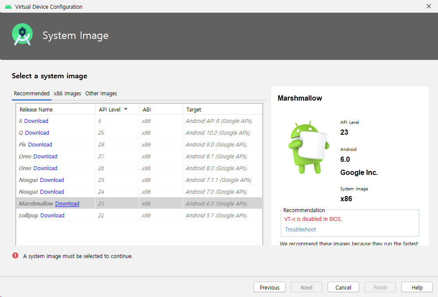Viewport: 438px width, 297px height.
Task: Open the Troubleshoot link for VT-x
Action: [x=300, y=230]
